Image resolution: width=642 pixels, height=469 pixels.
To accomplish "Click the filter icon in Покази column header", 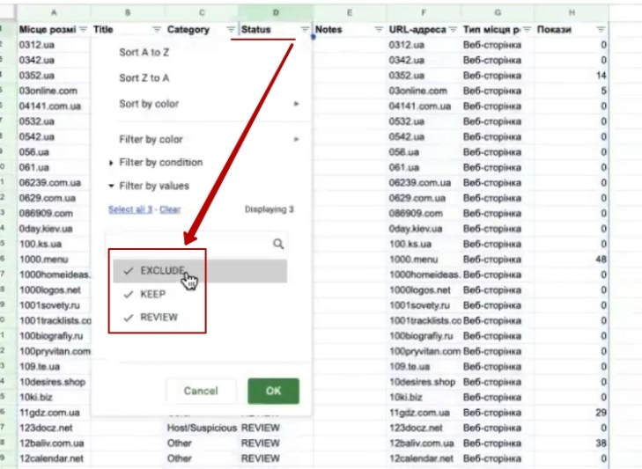I will 601,30.
